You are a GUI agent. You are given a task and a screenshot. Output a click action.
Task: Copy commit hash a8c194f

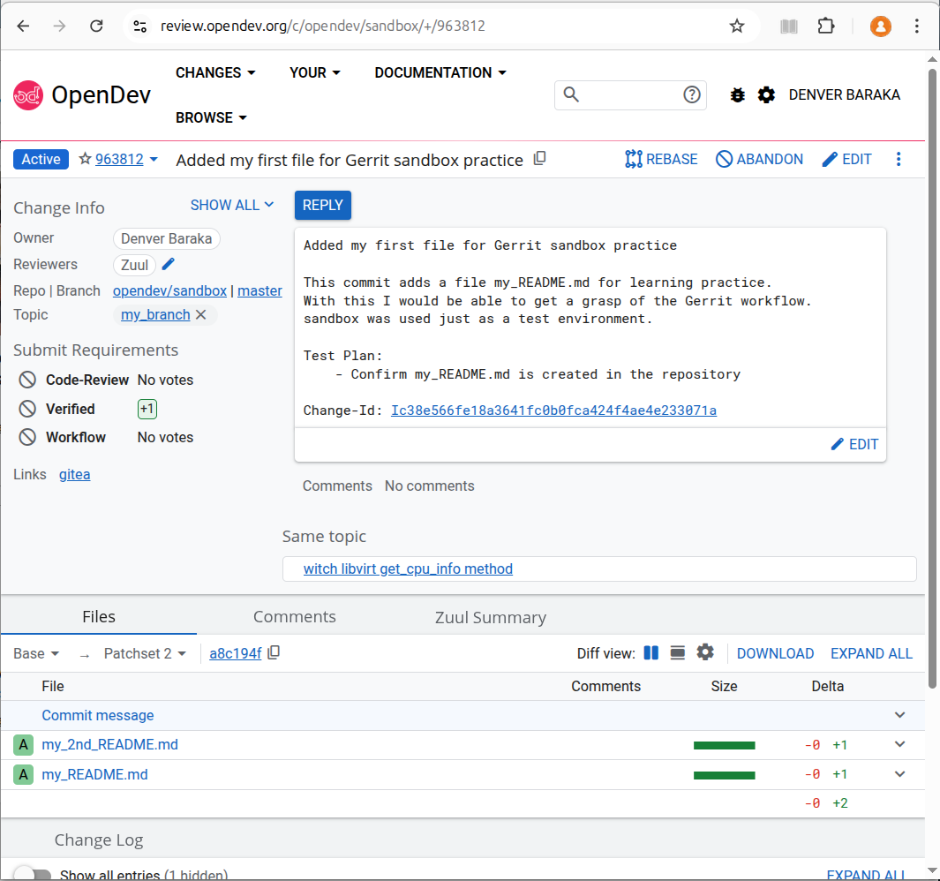274,653
